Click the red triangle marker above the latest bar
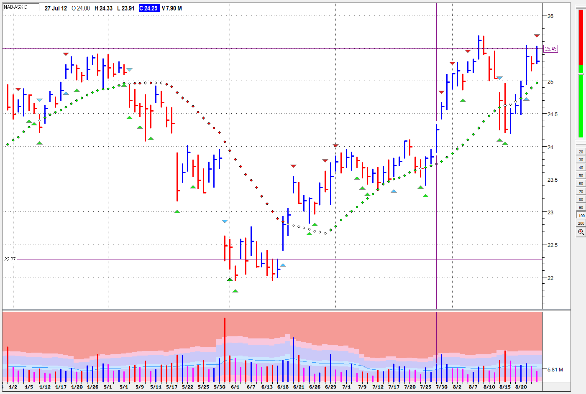Image resolution: width=586 pixels, height=394 pixels. click(537, 36)
